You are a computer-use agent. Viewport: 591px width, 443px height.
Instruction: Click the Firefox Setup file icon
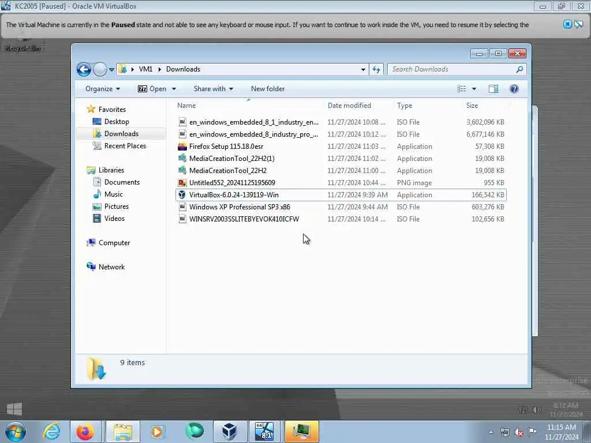182,146
